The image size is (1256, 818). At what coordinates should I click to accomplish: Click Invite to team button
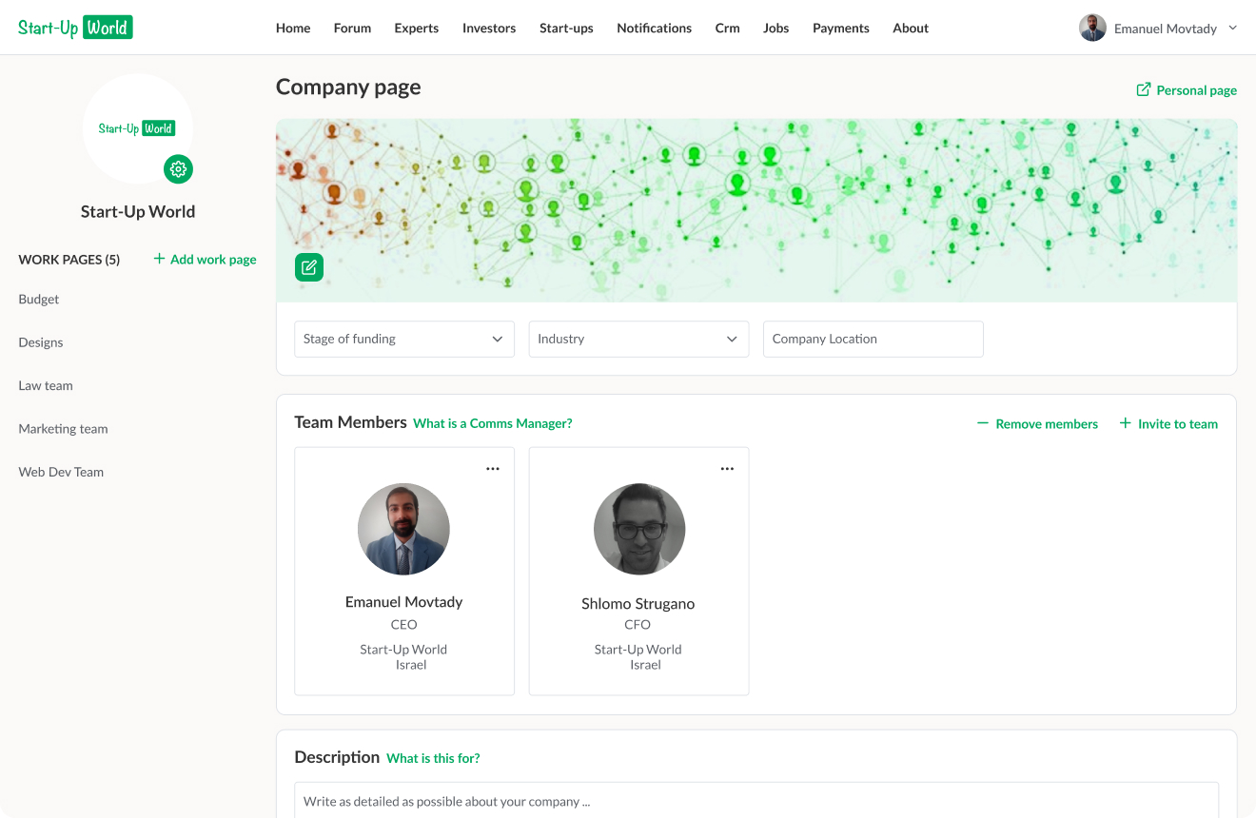pos(1168,424)
